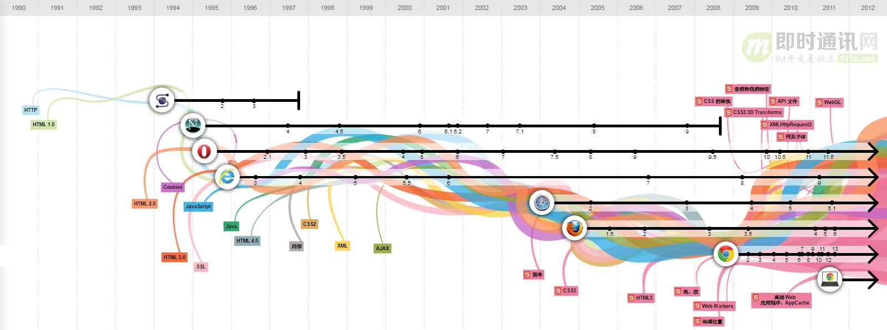
Task: Click the 2008 year column header
Action: point(713,8)
